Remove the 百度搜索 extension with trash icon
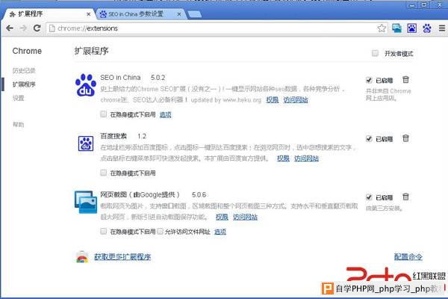 tap(405, 138)
